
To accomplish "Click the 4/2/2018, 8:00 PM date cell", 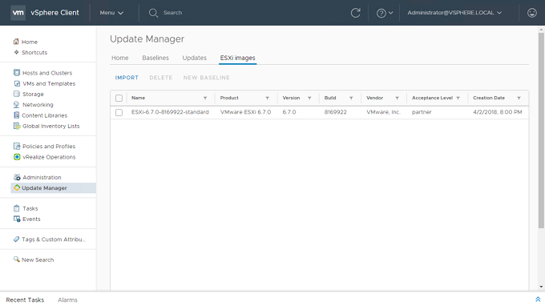I will click(x=498, y=112).
